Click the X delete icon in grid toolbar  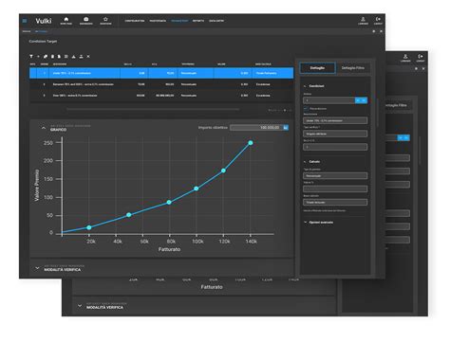tap(88, 57)
